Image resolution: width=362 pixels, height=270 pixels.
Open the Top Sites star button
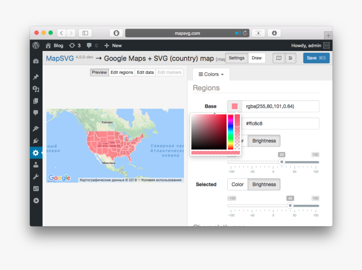[258, 33]
